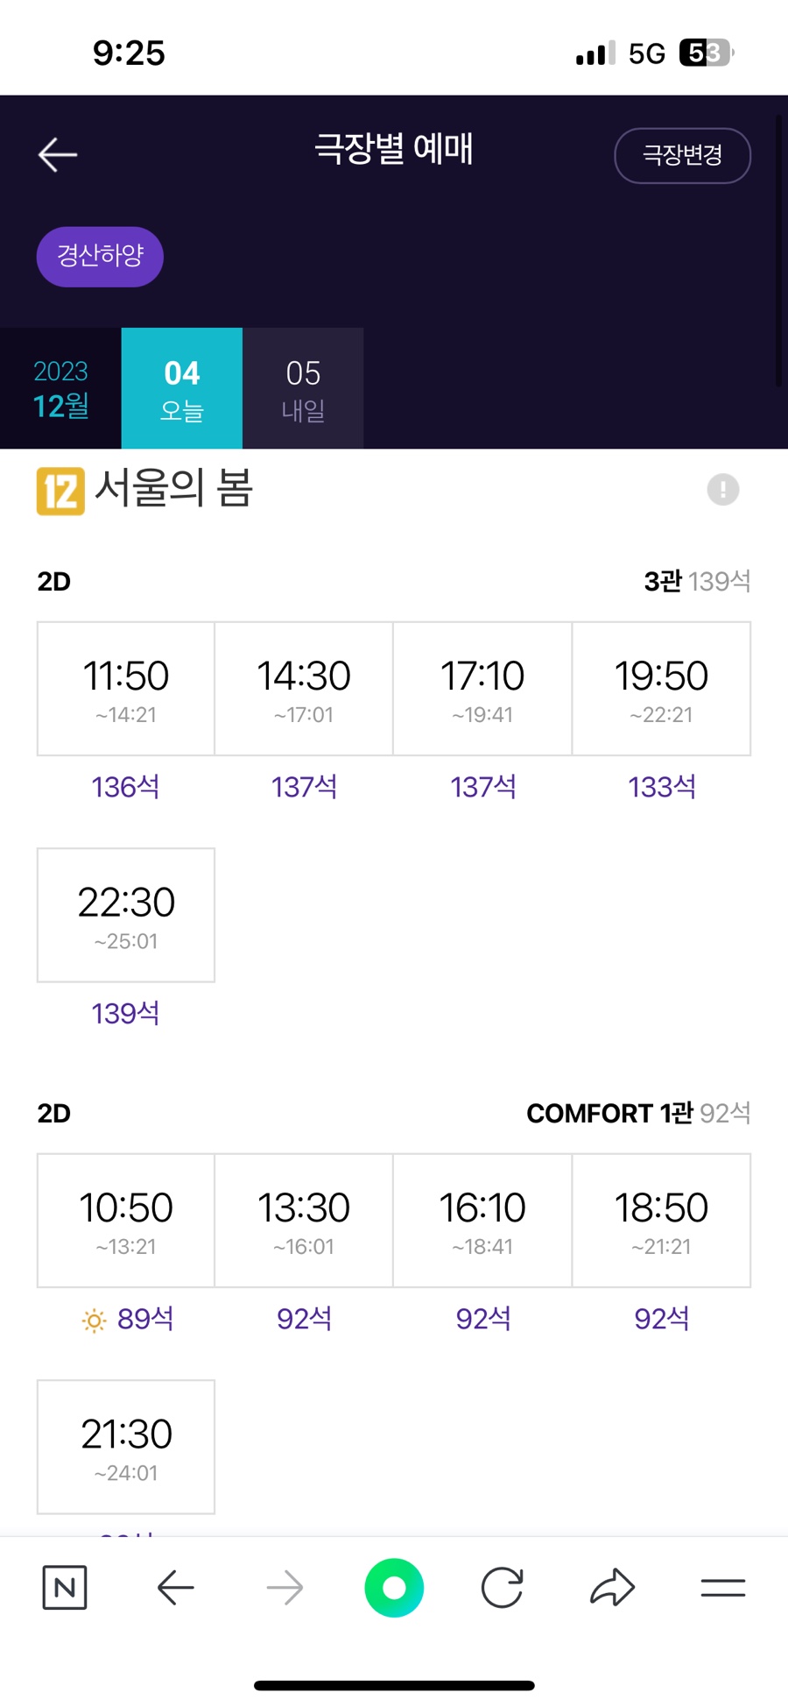Tap the back arrow in the header
The image size is (788, 1707).
click(58, 155)
